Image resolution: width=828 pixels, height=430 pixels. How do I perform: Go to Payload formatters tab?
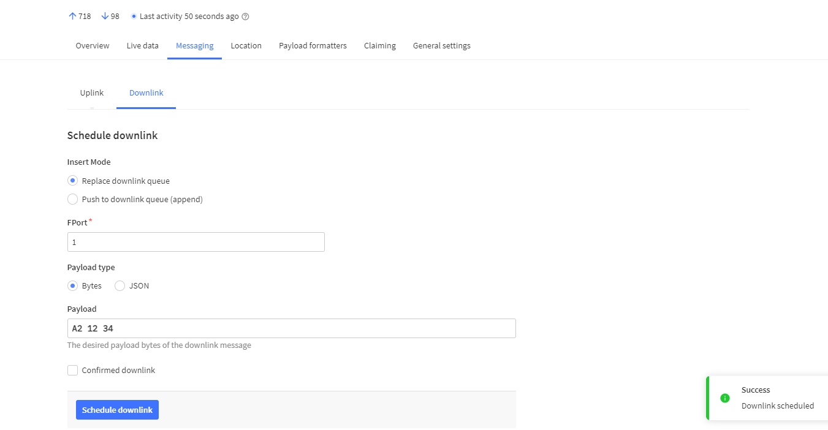pyautogui.click(x=313, y=46)
